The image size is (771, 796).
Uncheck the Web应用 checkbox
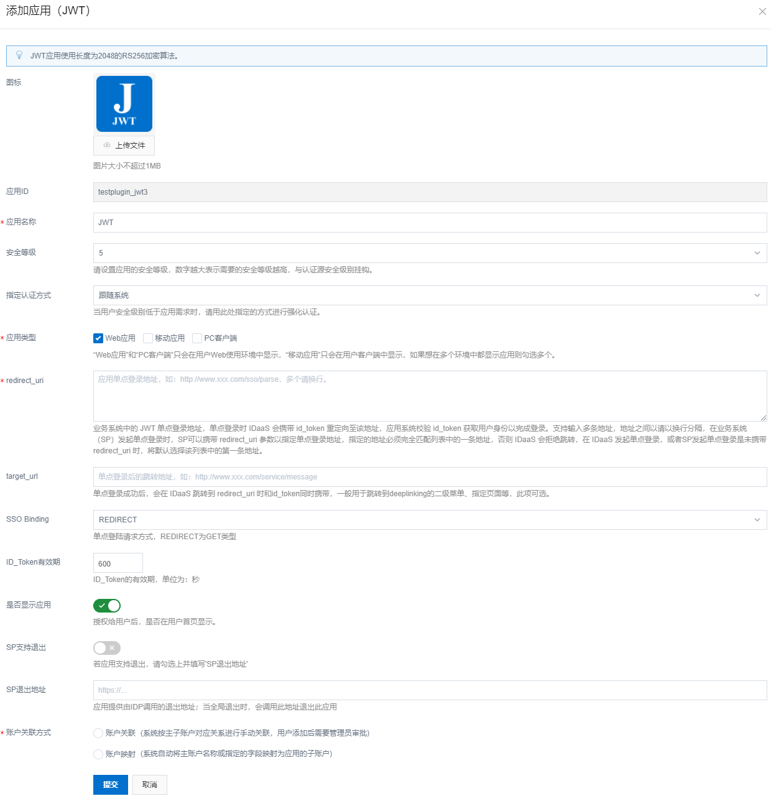(x=98, y=338)
